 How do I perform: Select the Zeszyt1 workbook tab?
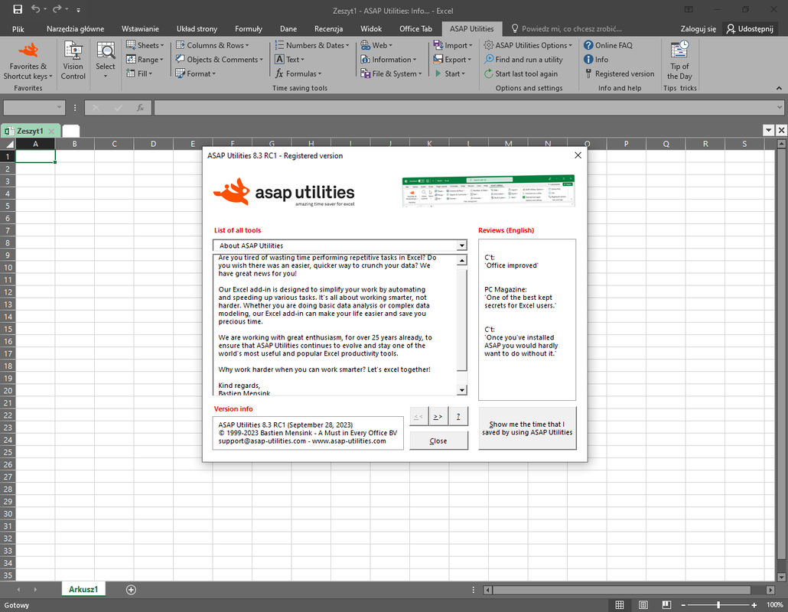point(30,131)
